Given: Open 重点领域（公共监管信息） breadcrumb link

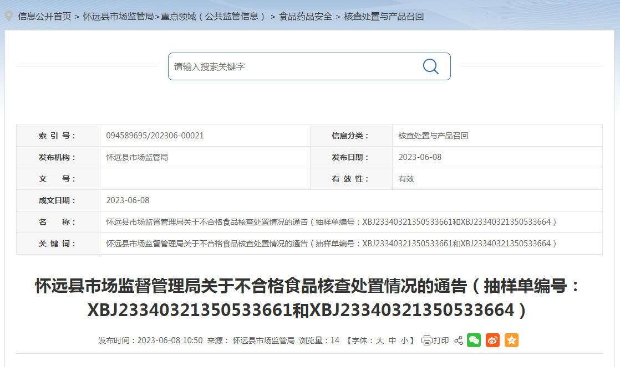Looking at the screenshot, I should 212,17.
